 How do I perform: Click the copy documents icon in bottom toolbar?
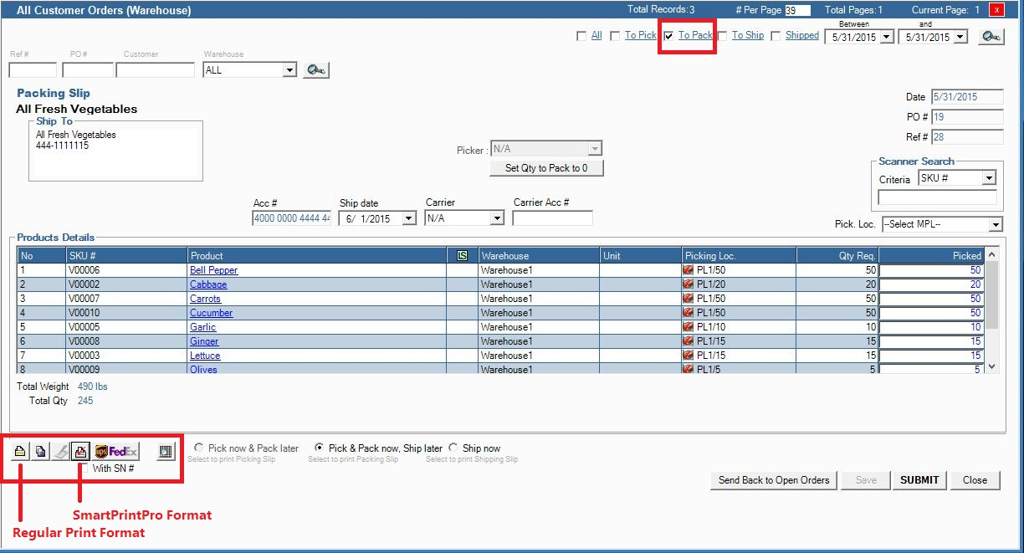40,452
